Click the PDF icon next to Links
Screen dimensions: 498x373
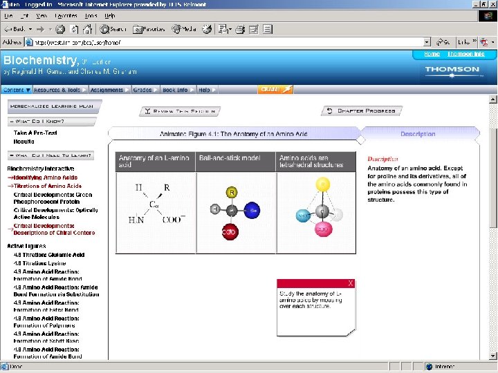tap(484, 42)
